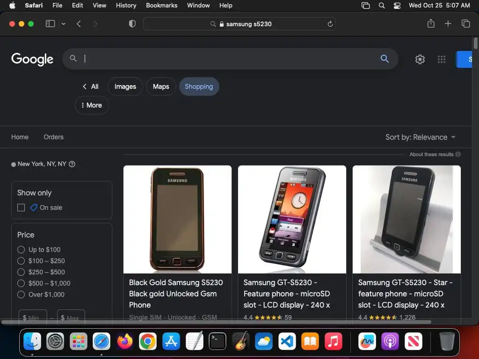
Task: Click About these results info
Action: [x=435, y=154]
